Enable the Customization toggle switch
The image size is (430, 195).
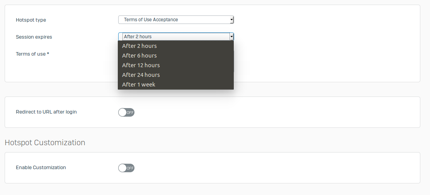(126, 168)
